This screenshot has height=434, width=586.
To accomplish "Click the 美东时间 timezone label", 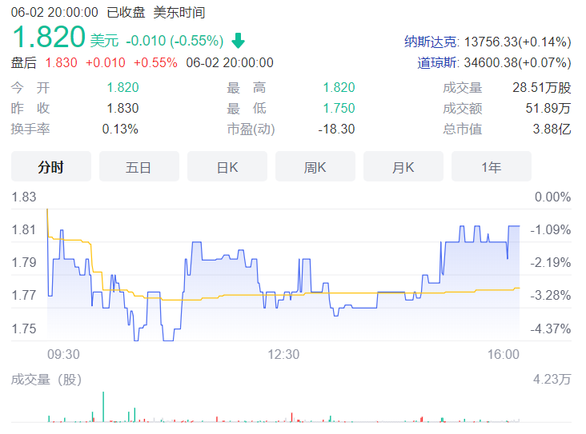I will [x=179, y=12].
